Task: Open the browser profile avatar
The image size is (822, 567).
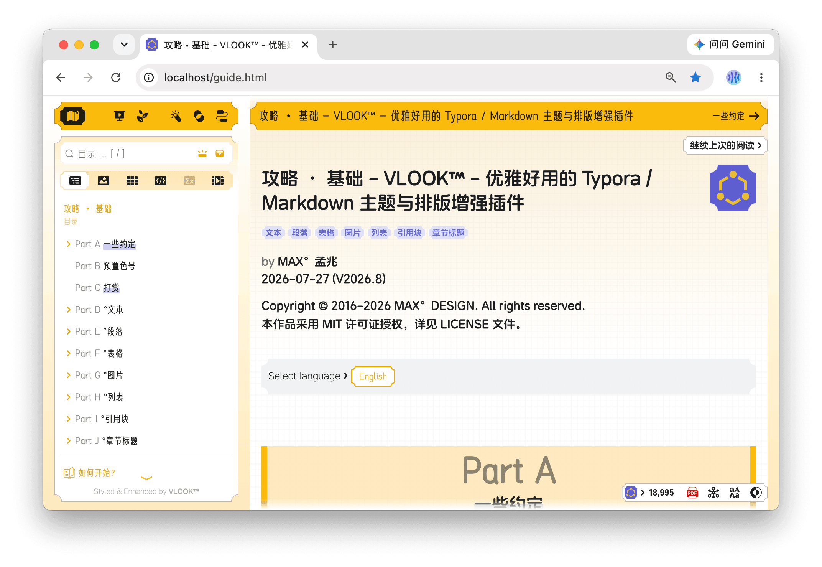Action: pos(734,77)
